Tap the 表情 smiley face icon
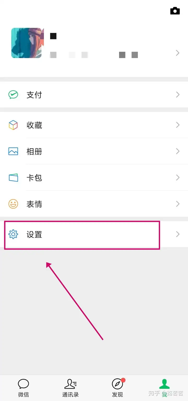188x401 pixels. pos(13,204)
